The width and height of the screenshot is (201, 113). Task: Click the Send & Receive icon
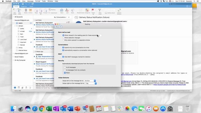click(119, 10)
